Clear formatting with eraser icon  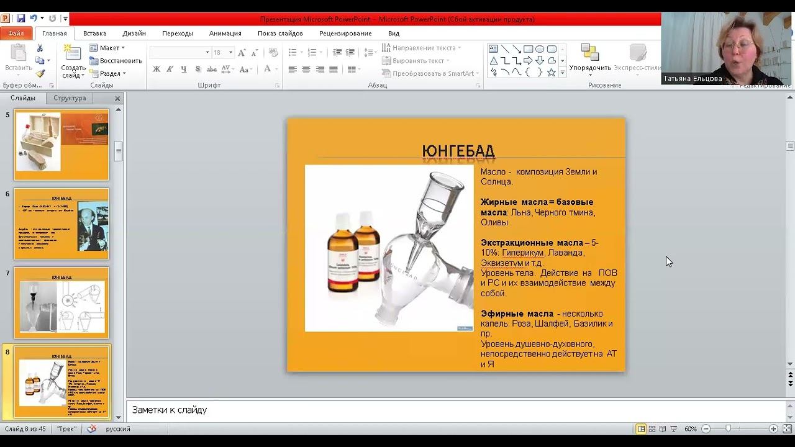pyautogui.click(x=273, y=53)
